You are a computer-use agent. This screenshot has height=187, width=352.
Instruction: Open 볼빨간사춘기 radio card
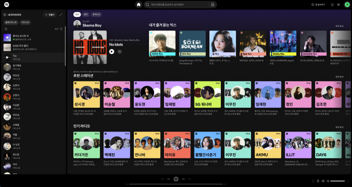208,149
